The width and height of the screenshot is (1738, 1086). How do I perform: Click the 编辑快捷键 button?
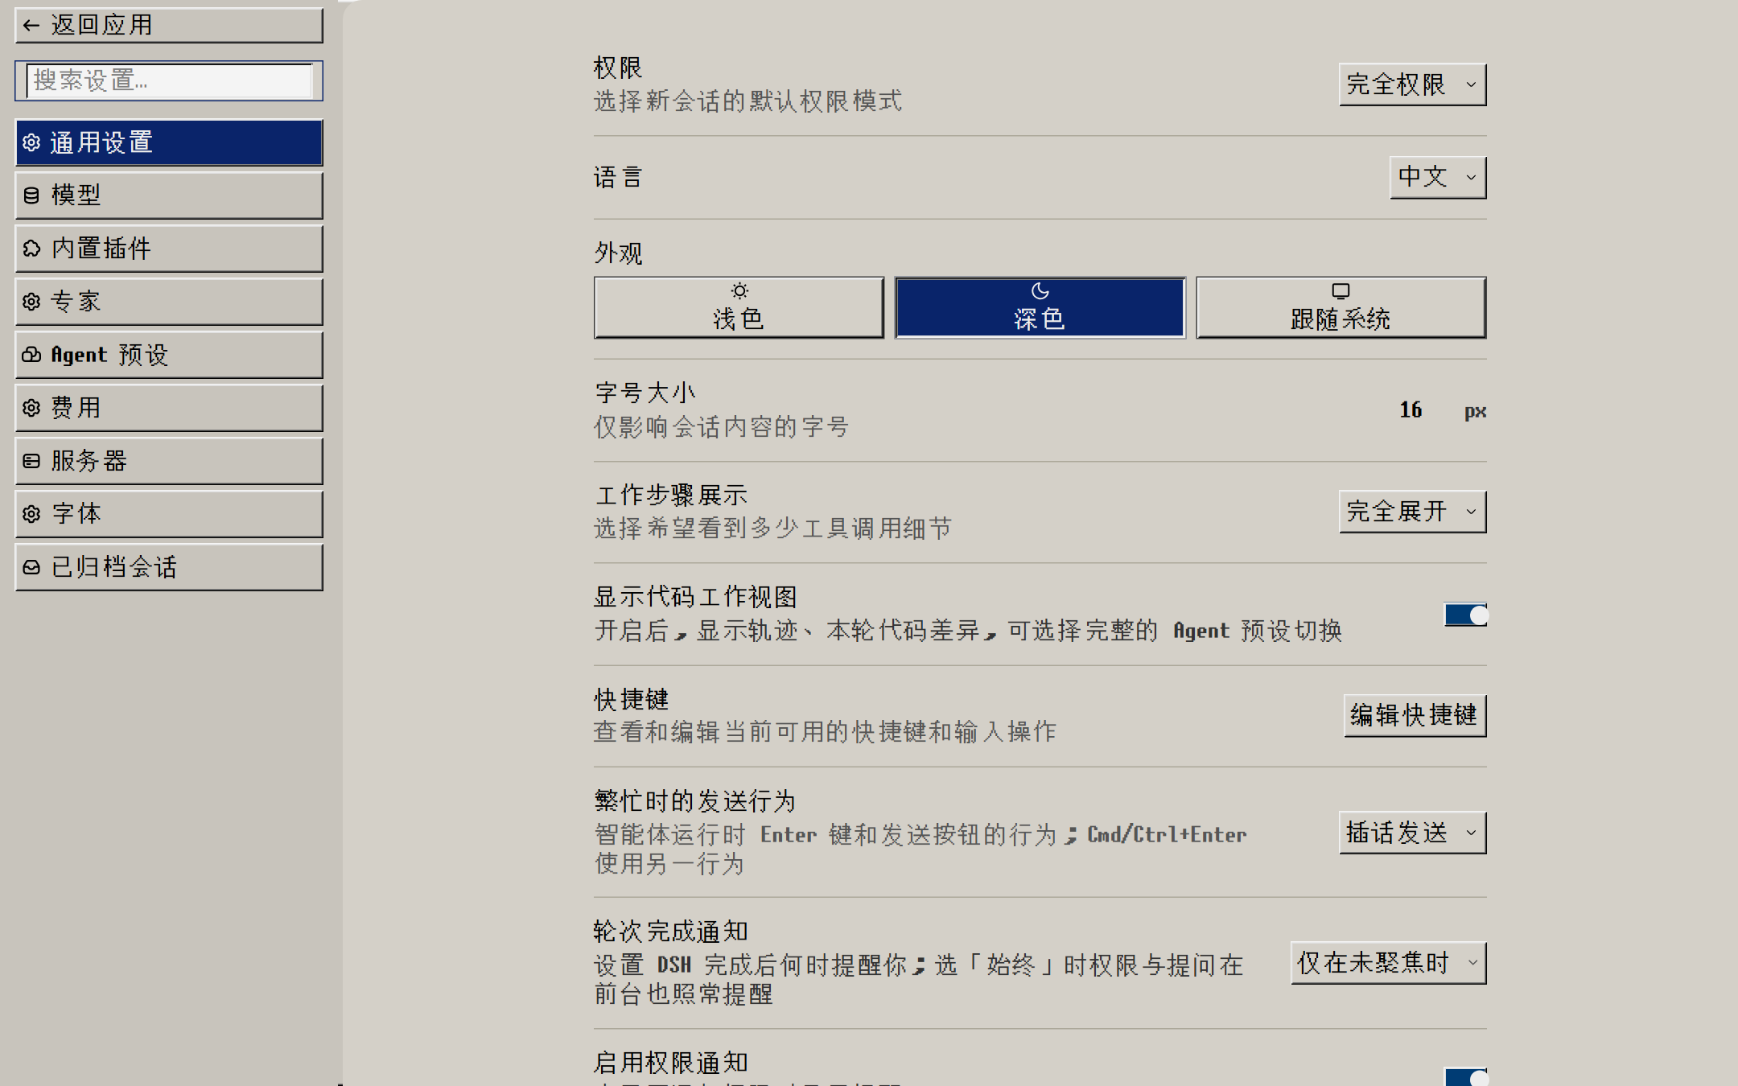tap(1415, 715)
